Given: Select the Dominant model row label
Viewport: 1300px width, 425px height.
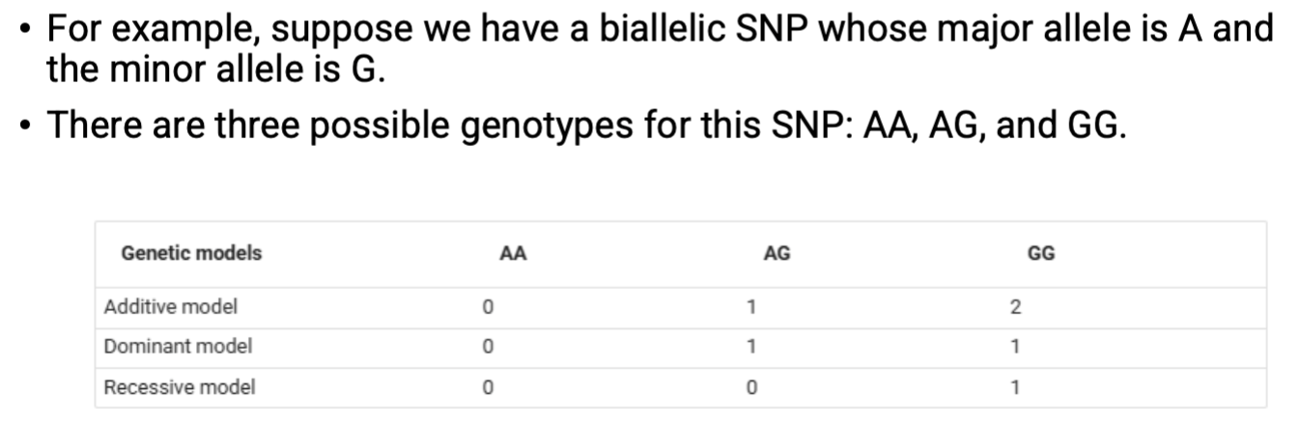Looking at the screenshot, I should [179, 347].
